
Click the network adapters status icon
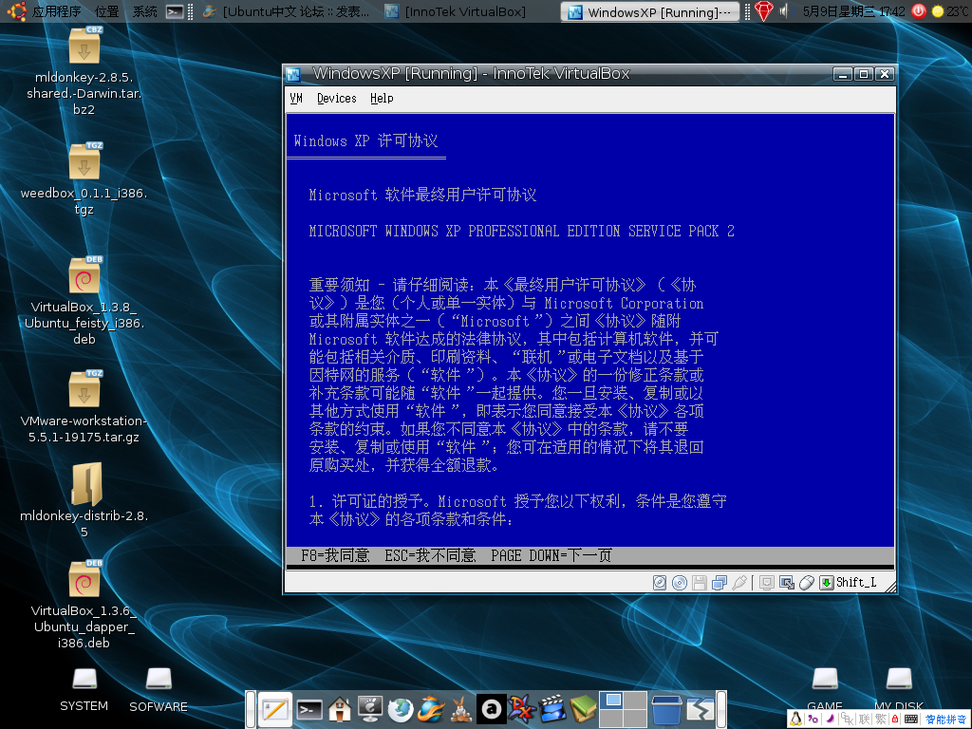tap(720, 583)
